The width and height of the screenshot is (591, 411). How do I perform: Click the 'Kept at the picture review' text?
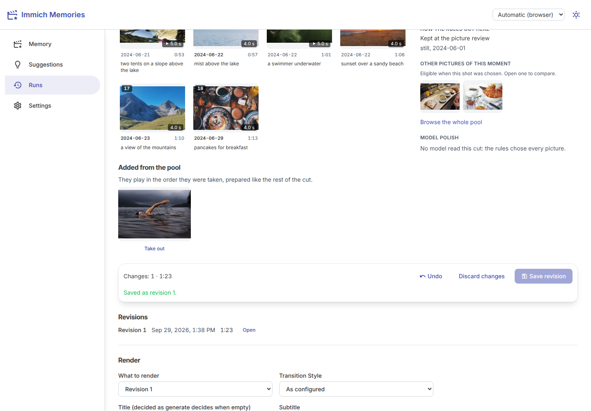click(x=455, y=38)
